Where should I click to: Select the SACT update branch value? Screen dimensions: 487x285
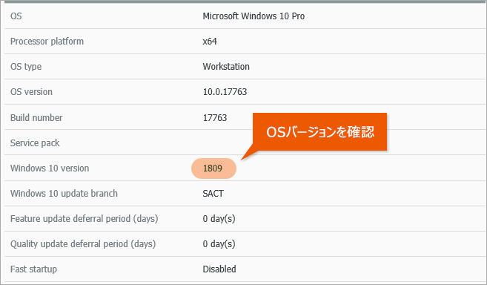213,194
